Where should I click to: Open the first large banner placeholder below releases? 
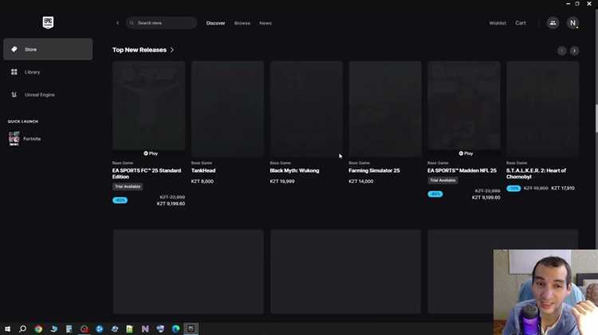[x=188, y=271]
